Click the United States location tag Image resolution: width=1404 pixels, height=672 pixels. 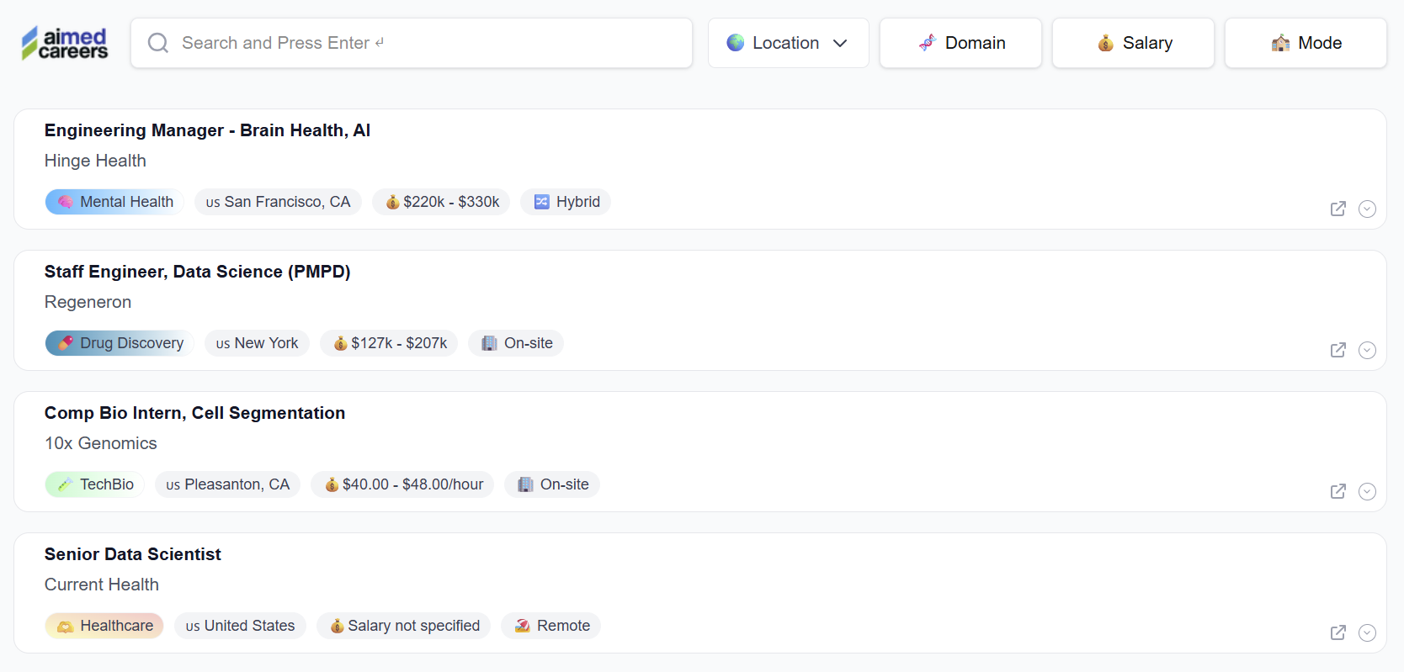click(x=240, y=626)
